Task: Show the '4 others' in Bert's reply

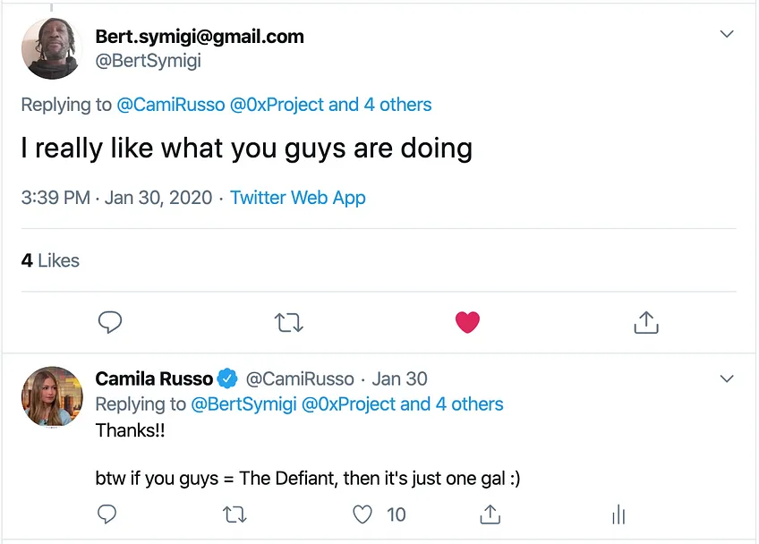Action: 397,105
